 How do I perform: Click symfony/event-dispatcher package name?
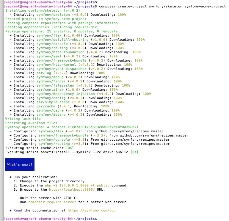62,69
